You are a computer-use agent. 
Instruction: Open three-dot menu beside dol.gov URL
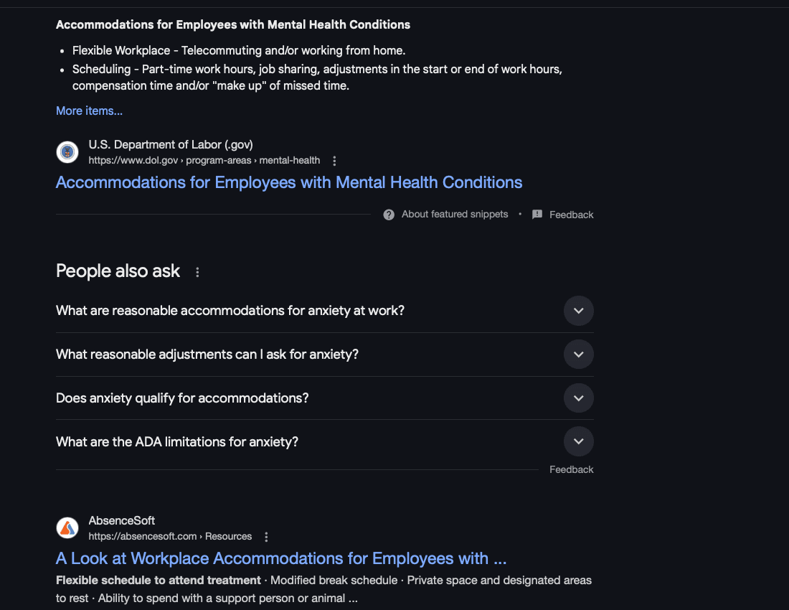click(x=334, y=161)
